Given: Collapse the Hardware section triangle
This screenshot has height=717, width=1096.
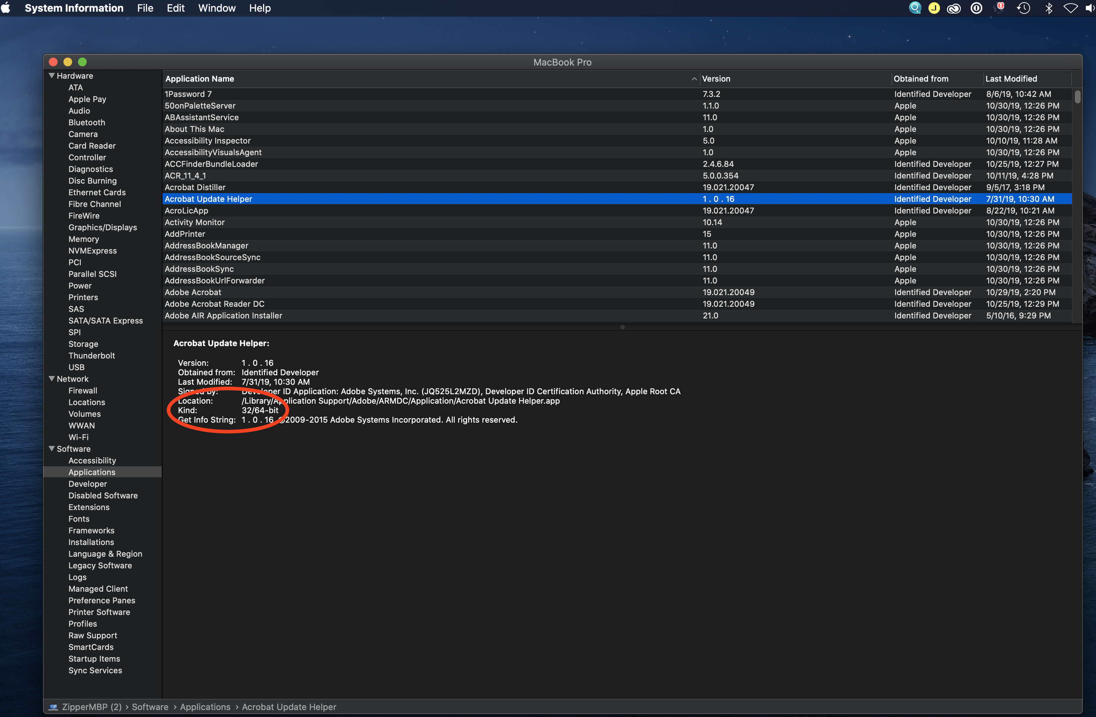Looking at the screenshot, I should (52, 75).
